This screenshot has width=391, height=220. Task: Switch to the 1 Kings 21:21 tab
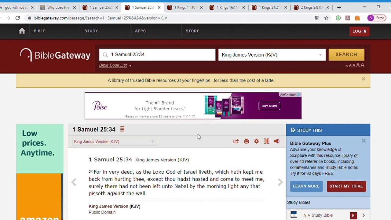[269, 7]
